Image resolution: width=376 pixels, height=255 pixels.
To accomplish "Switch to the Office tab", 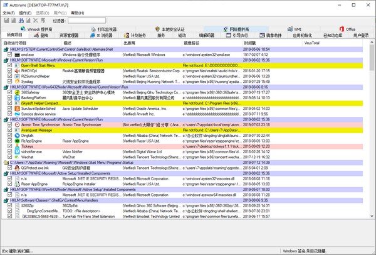I will [x=347, y=29].
